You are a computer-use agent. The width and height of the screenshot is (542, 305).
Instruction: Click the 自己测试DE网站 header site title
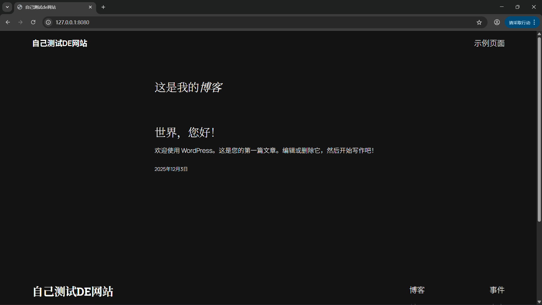[x=60, y=43]
